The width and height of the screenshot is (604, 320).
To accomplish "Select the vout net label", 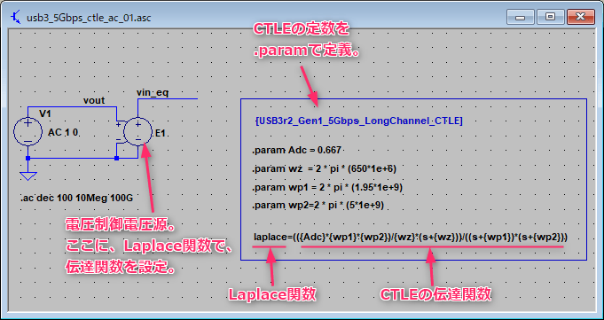I will coord(94,100).
